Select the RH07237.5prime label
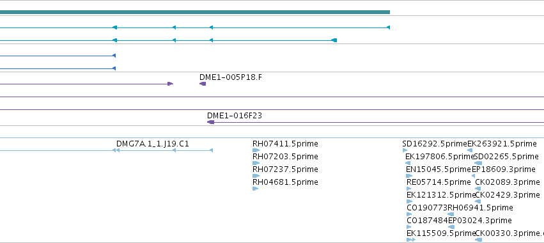 (x=285, y=169)
